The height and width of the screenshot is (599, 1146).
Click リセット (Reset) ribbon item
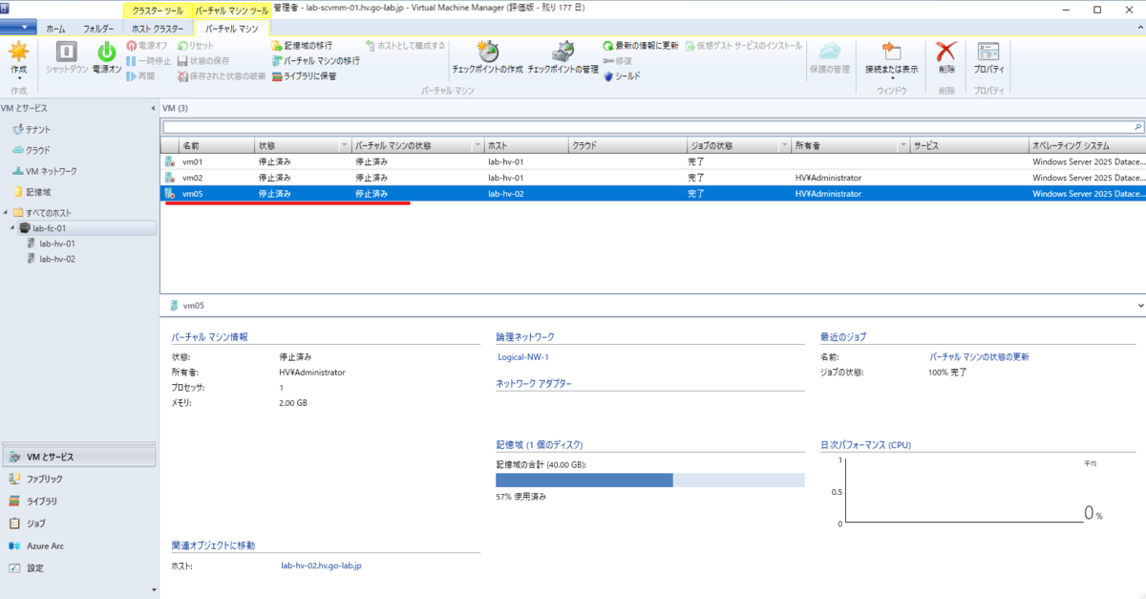pyautogui.click(x=196, y=46)
